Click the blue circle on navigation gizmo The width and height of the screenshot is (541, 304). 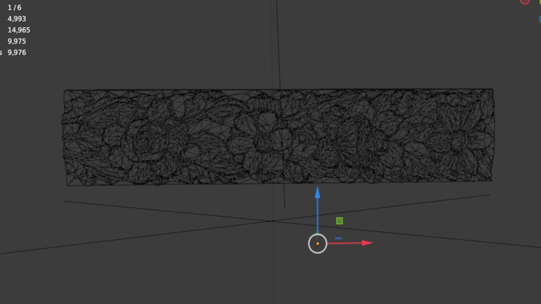pos(540,19)
